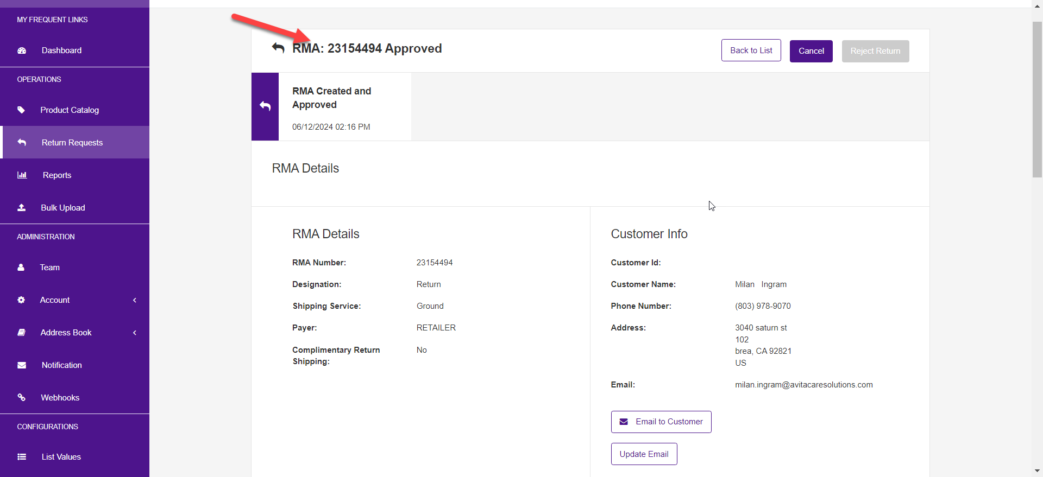1043x477 pixels.
Task: Click the scrollbar down arrow
Action: click(x=1037, y=471)
